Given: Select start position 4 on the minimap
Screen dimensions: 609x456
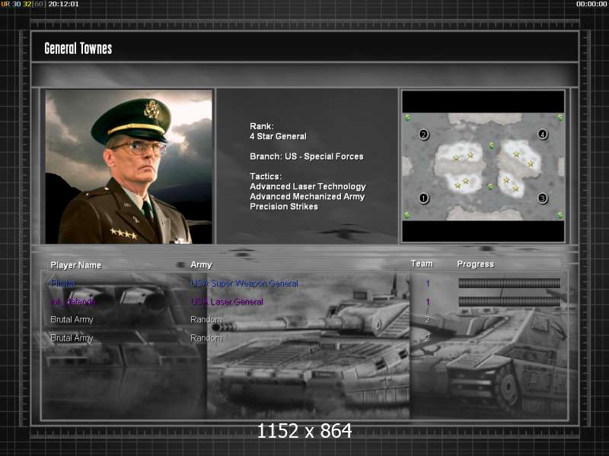Looking at the screenshot, I should 543,135.
